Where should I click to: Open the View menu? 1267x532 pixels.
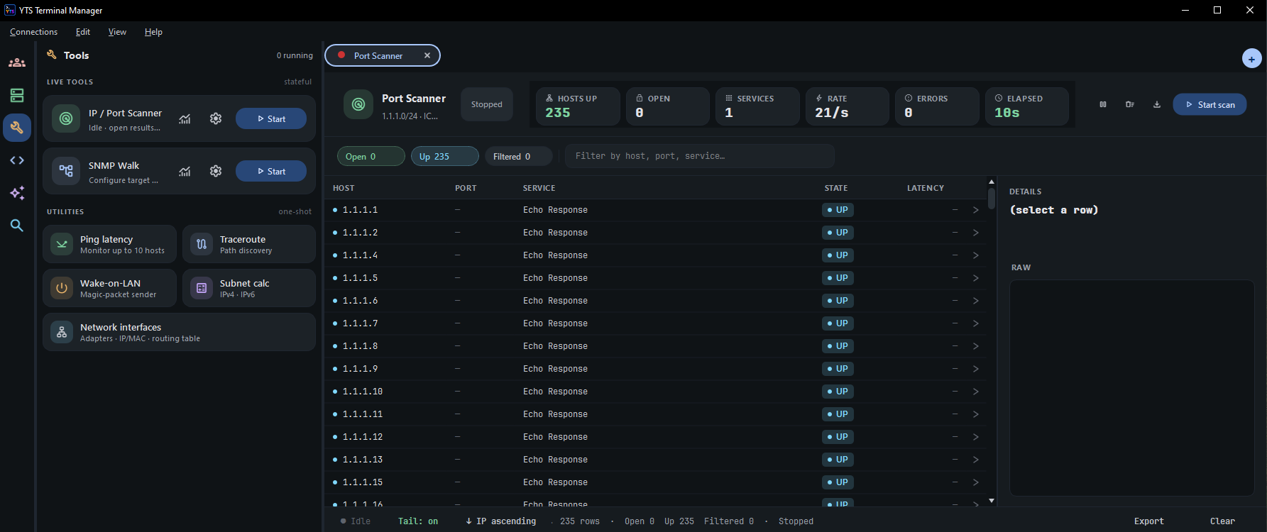[x=117, y=32]
